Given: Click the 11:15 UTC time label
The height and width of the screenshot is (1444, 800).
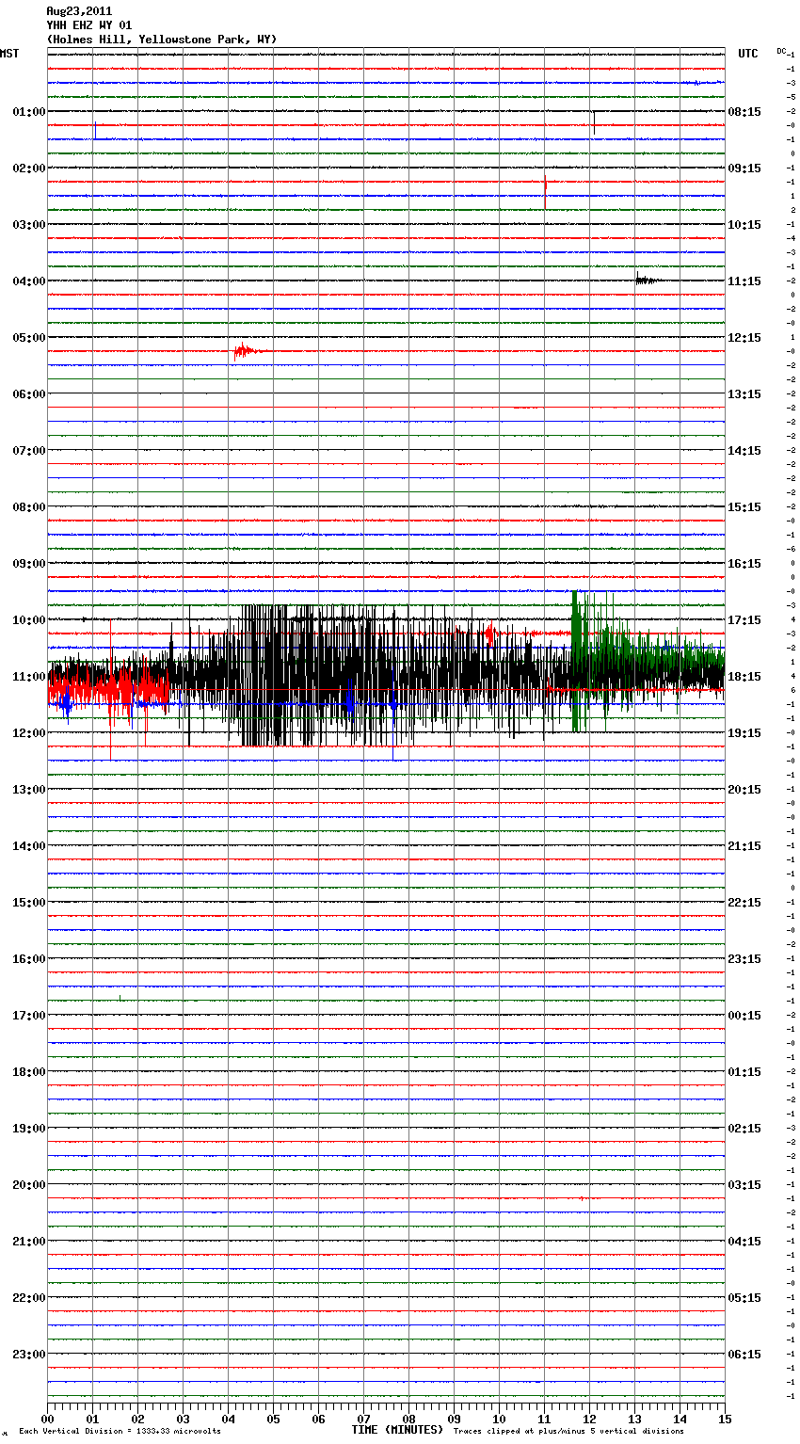Looking at the screenshot, I should [744, 281].
